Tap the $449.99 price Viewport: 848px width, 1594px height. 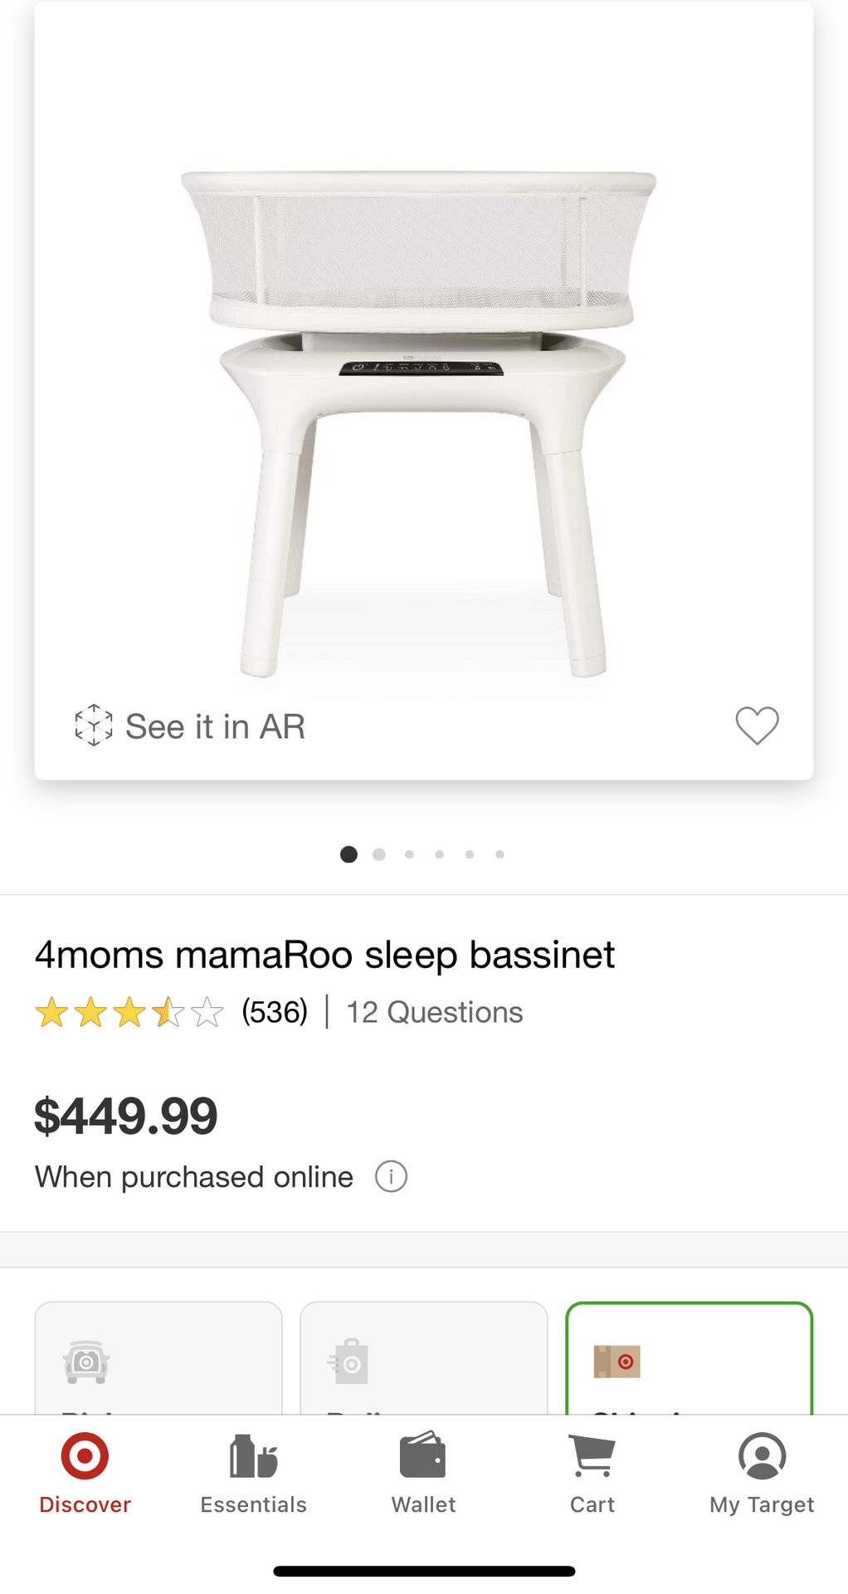[x=126, y=1116]
